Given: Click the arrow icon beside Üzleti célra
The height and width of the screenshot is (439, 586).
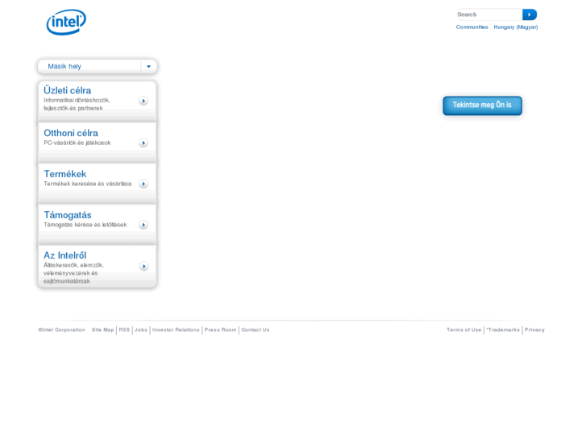Looking at the screenshot, I should pos(143,101).
